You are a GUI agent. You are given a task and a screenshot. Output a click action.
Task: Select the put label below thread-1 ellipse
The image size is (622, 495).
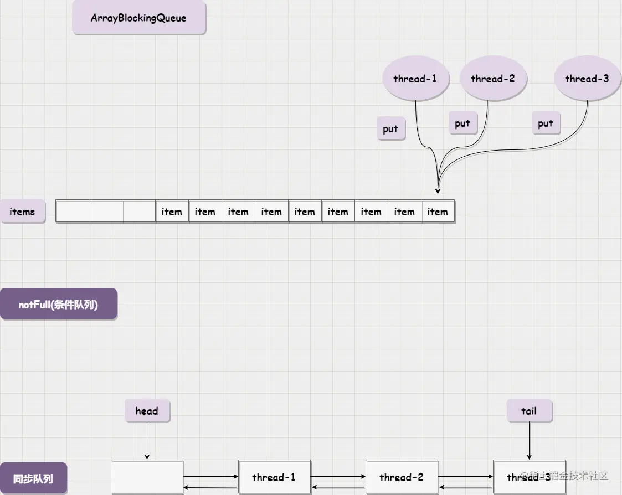point(391,128)
